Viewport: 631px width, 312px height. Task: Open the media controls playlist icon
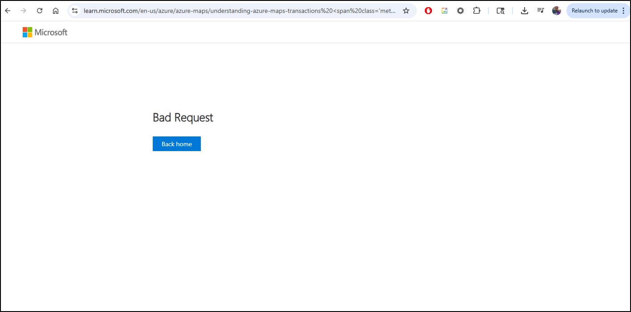(x=541, y=11)
